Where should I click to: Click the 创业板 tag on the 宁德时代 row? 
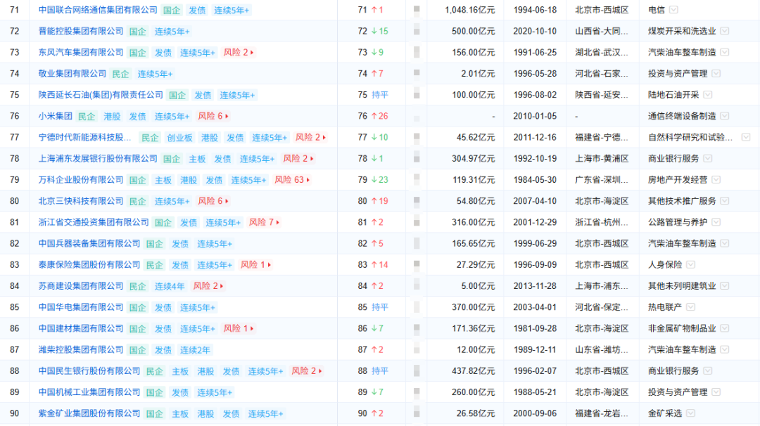click(x=180, y=138)
